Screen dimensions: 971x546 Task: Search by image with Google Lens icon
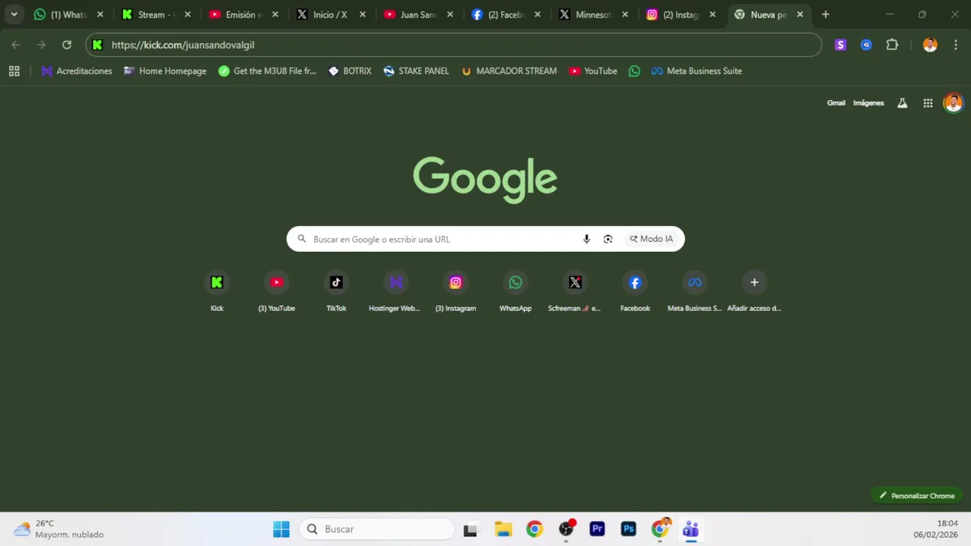(608, 239)
